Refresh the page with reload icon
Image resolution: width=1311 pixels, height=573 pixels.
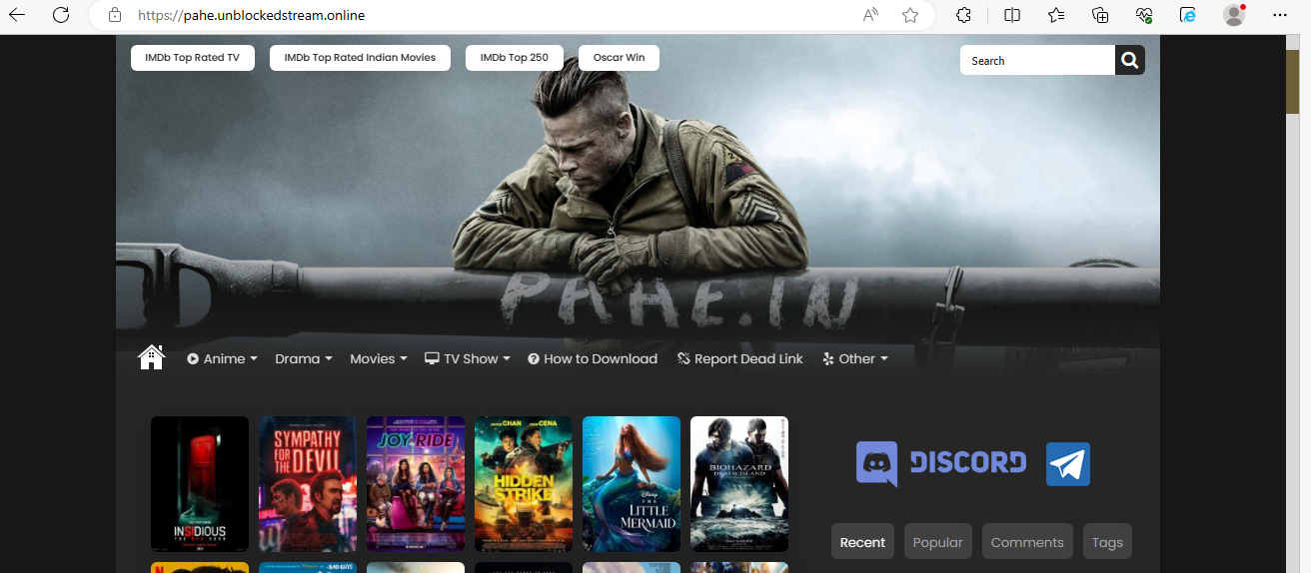61,15
